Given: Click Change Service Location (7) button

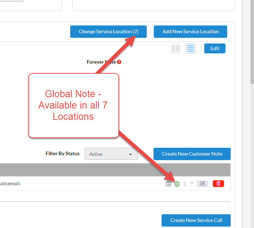Looking at the screenshot, I should click(108, 31).
